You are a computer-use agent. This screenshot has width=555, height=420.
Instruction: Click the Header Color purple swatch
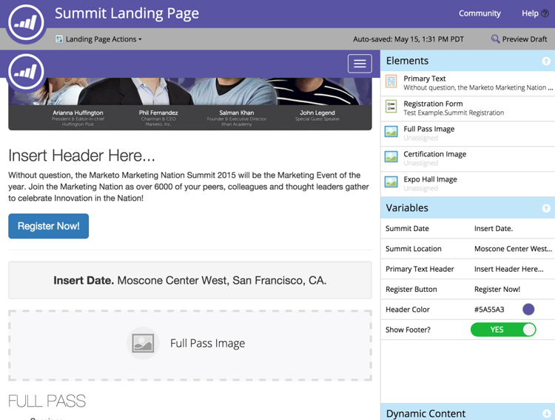pos(528,310)
